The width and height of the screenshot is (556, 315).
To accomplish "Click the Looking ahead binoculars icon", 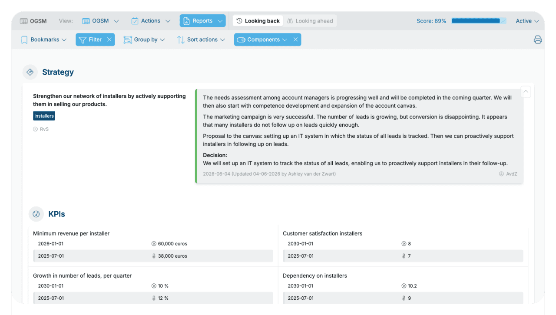I will pos(291,21).
